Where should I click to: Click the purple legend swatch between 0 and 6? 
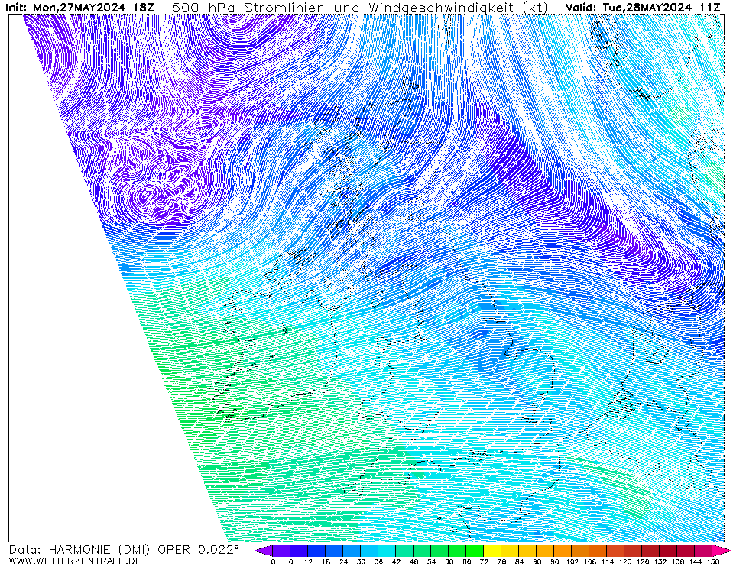pyautogui.click(x=281, y=551)
